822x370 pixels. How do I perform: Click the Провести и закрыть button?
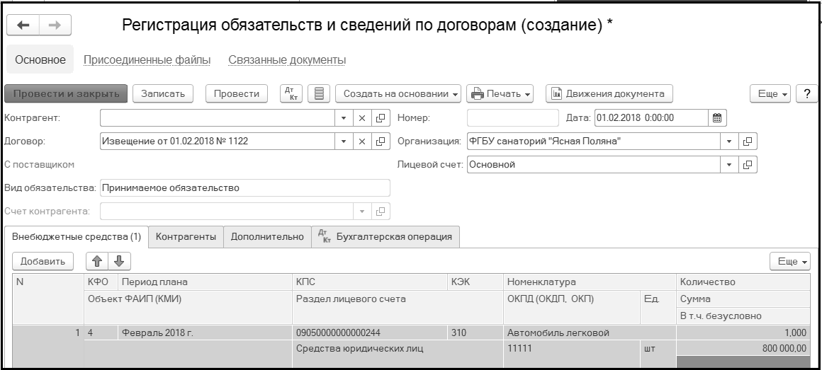click(66, 93)
